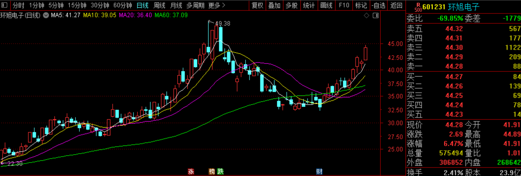
Task: Click the yellow MA10: 39.05 label
Action: pos(100,15)
